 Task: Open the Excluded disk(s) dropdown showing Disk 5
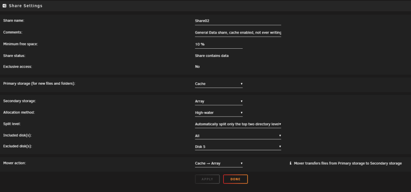click(x=238, y=147)
